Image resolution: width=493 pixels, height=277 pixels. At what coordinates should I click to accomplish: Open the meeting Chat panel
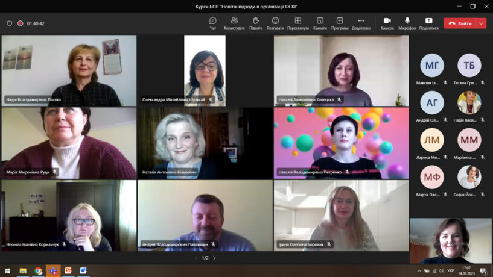213,23
